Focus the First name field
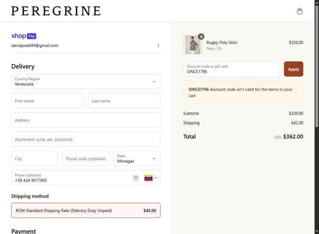This screenshot has width=319, height=234. [x=48, y=101]
